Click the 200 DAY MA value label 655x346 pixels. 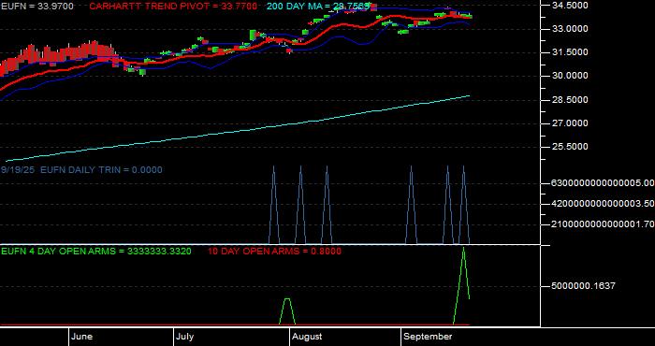(318, 7)
